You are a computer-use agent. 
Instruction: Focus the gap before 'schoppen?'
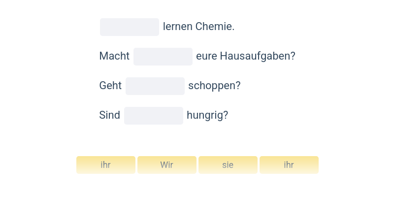click(155, 86)
